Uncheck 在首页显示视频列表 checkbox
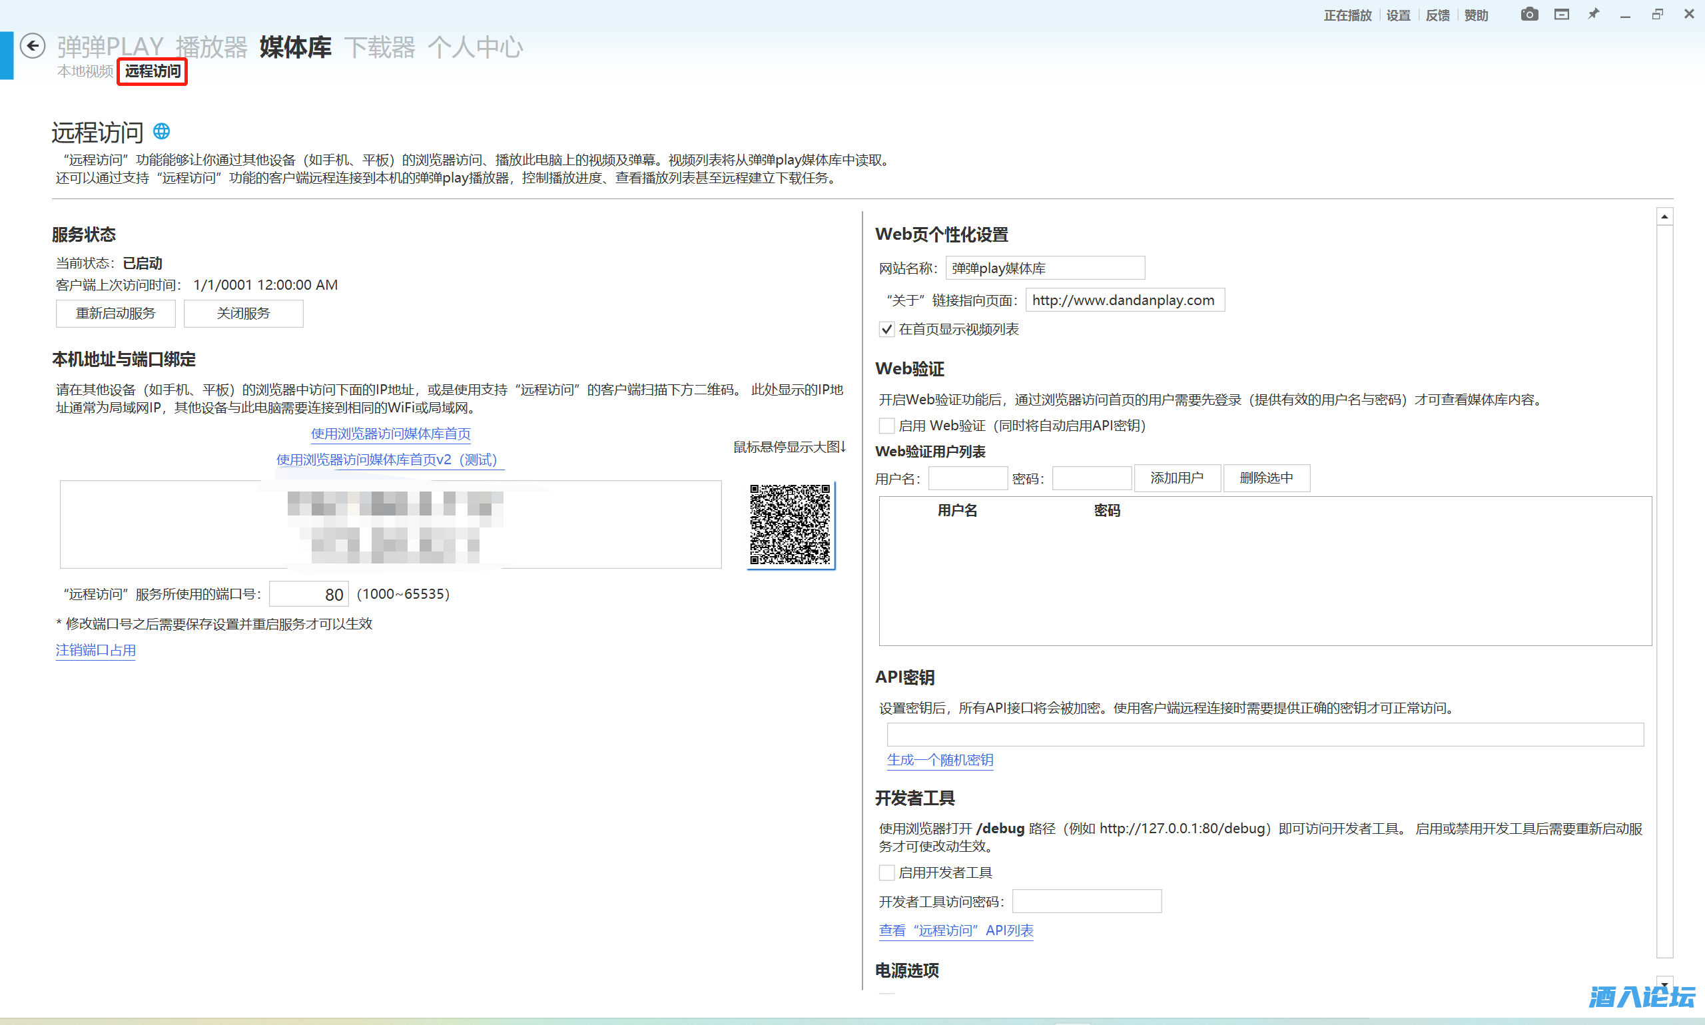Image resolution: width=1705 pixels, height=1025 pixels. point(886,330)
